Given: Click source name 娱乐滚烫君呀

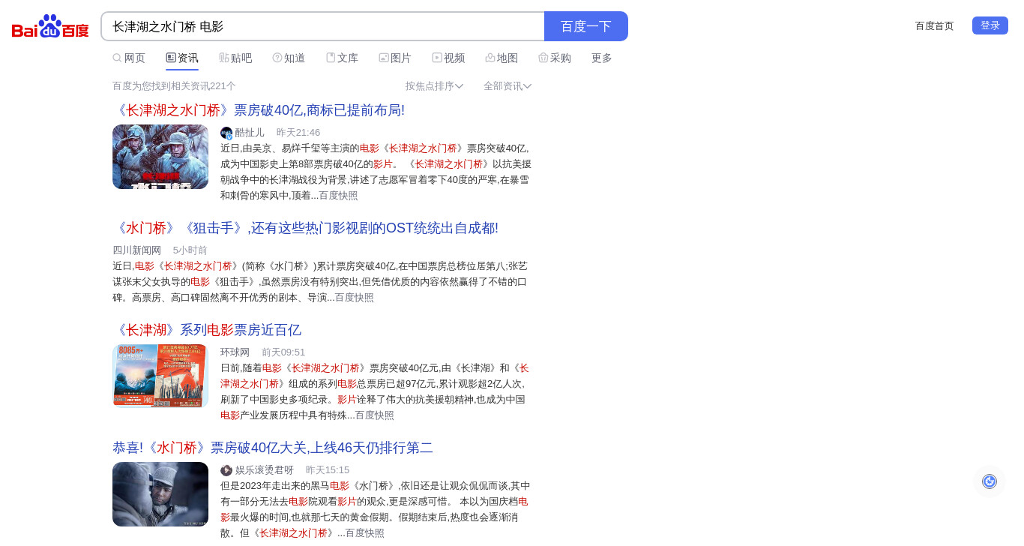Looking at the screenshot, I should pyautogui.click(x=265, y=470).
